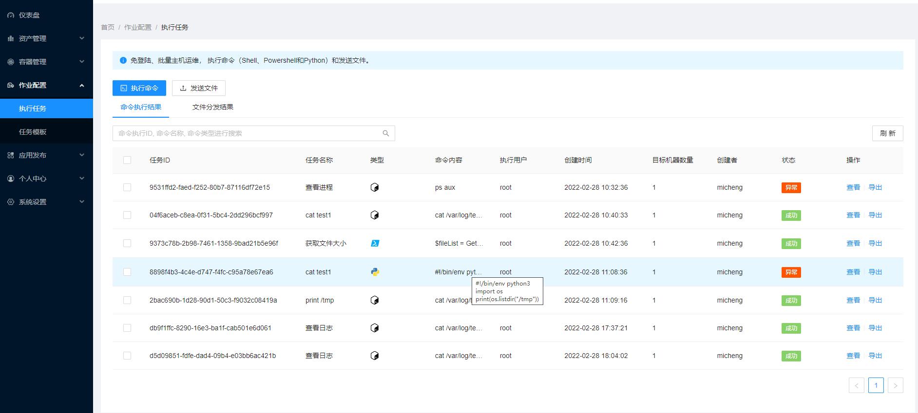
Task: Select 执行任务 in sidebar
Action: [46, 108]
